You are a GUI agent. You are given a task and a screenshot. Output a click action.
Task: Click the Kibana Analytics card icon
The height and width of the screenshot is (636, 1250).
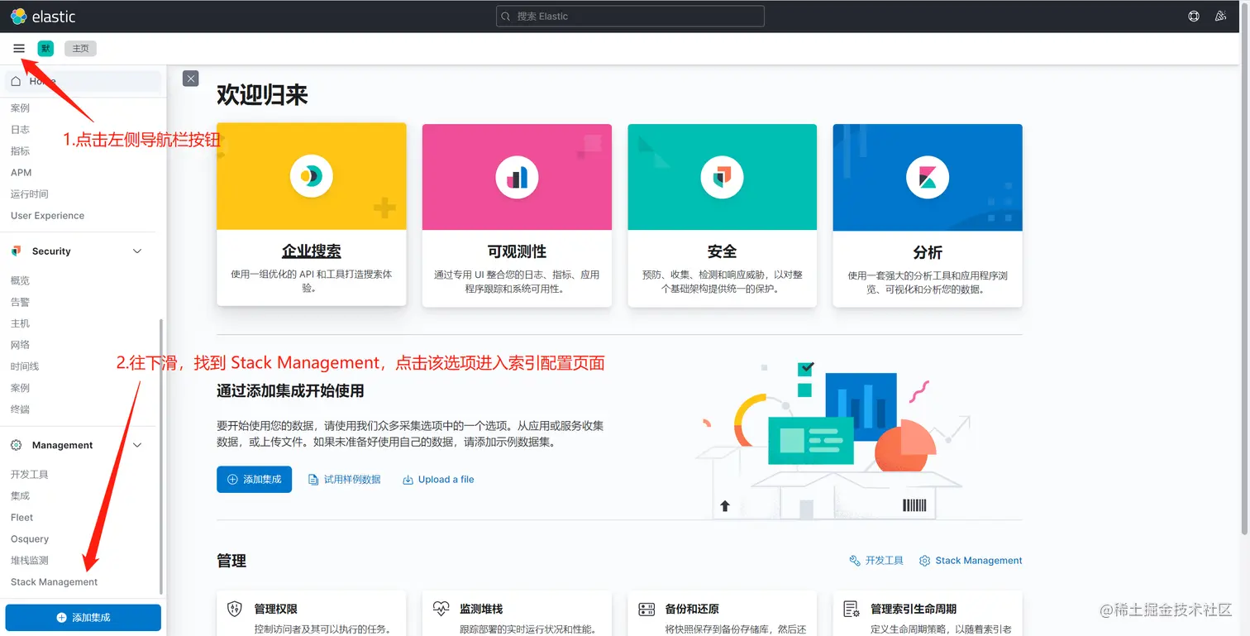(928, 175)
